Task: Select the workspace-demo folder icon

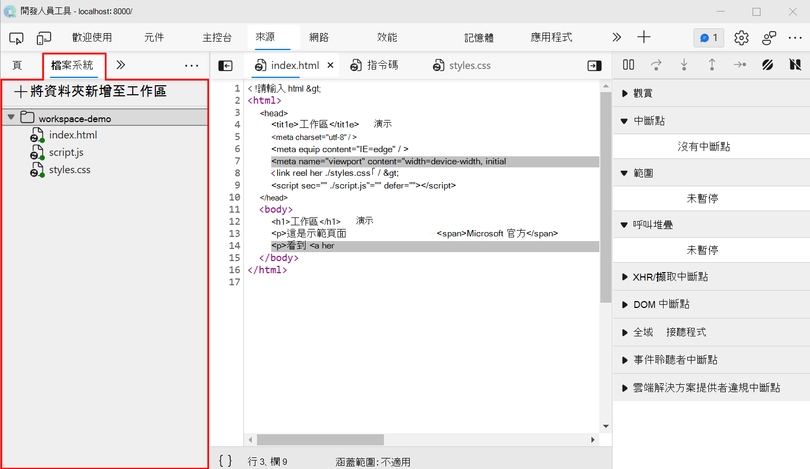Action: pyautogui.click(x=27, y=117)
